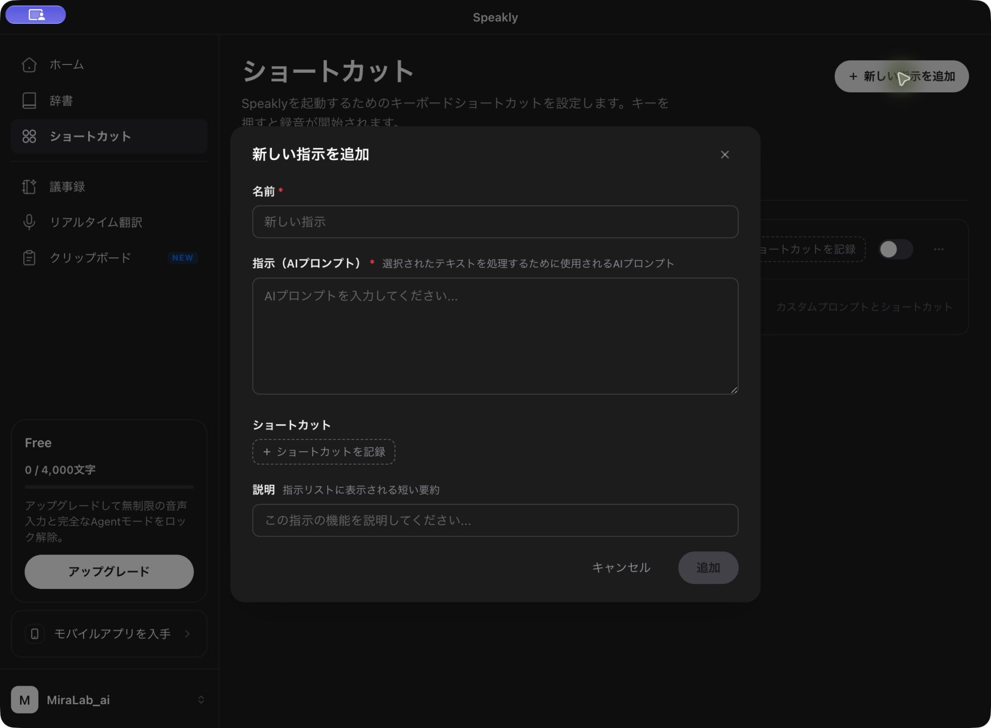Close the 新しい指示を追加 dialog with X

[725, 154]
